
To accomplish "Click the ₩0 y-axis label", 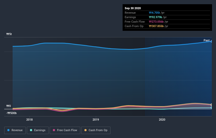I will 8,106.
